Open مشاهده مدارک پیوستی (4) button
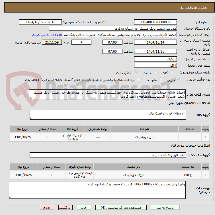215x215 pixels. coord(121,207)
